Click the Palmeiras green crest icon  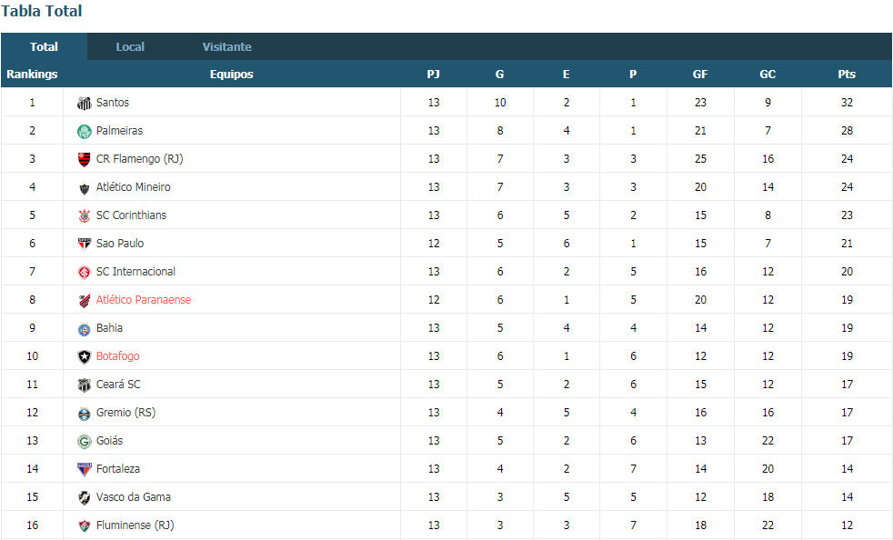click(85, 132)
